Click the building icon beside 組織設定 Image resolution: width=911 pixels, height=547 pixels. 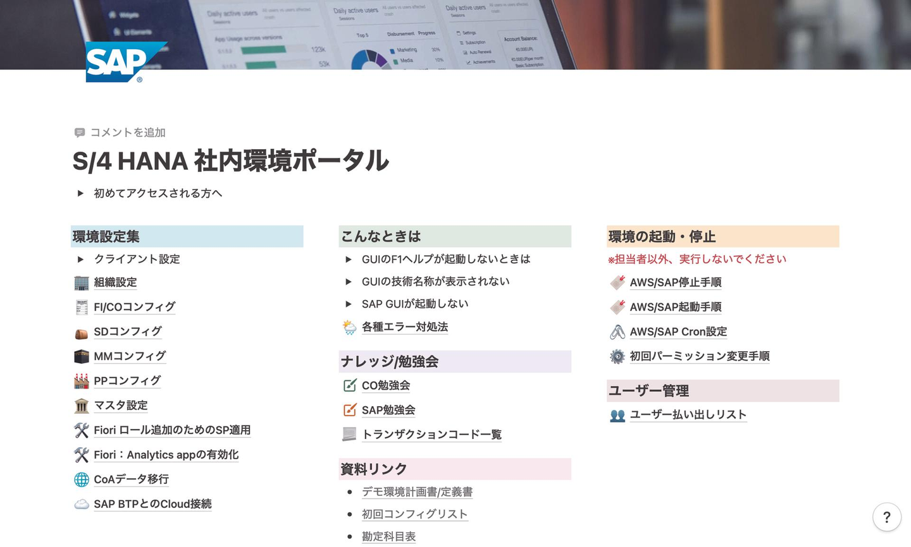point(82,283)
